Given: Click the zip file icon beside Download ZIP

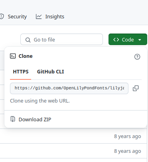Looking at the screenshot, I should point(13,119).
